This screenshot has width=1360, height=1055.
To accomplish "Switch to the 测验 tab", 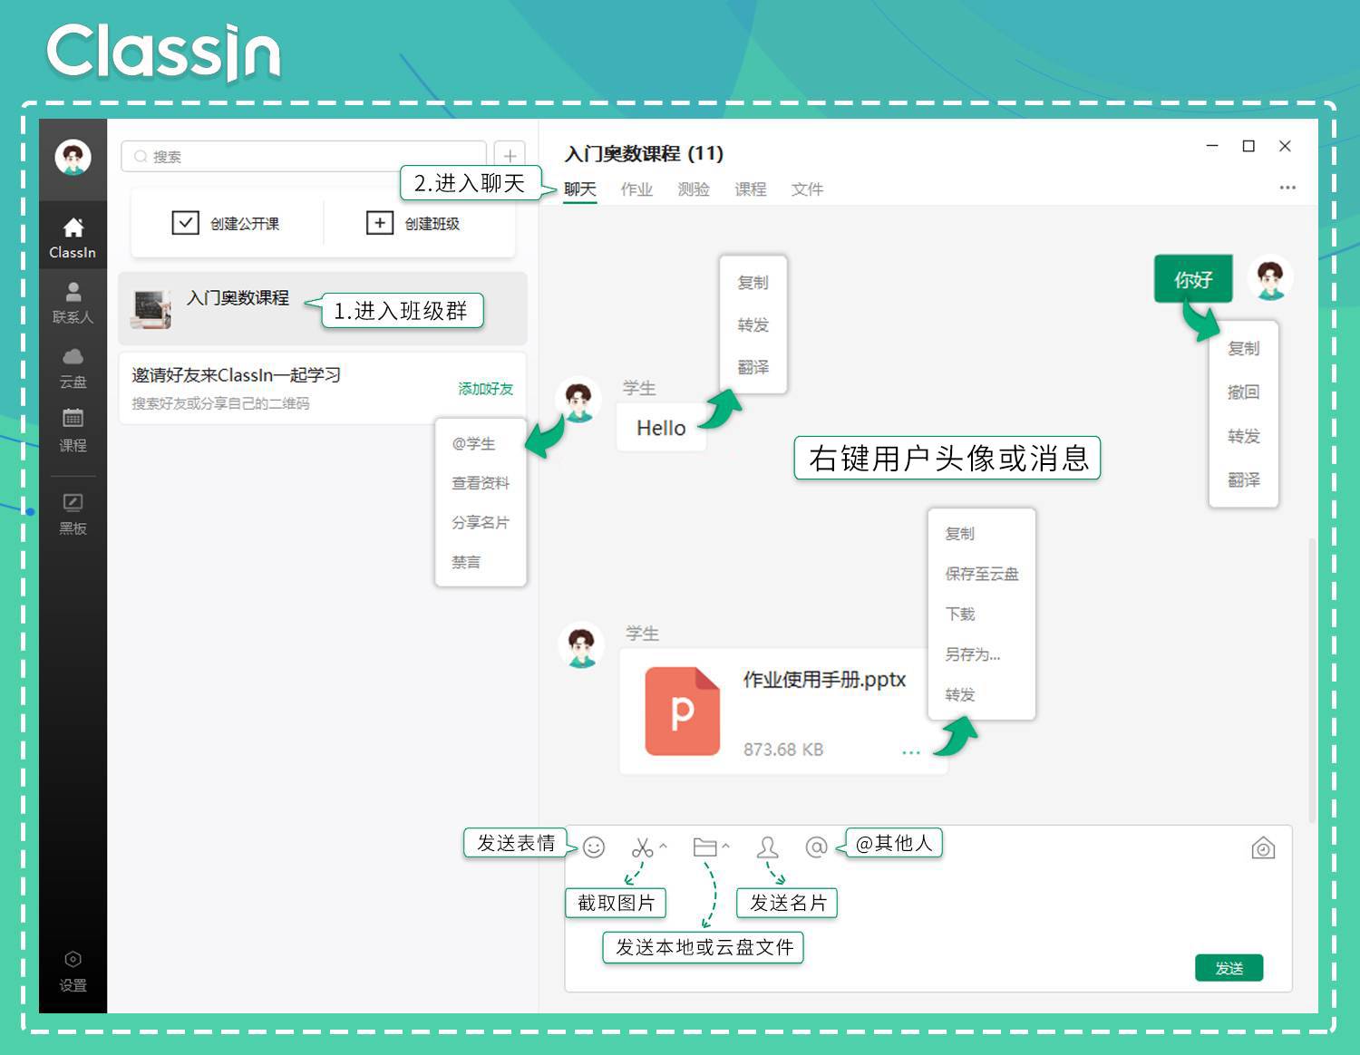I will pos(694,189).
